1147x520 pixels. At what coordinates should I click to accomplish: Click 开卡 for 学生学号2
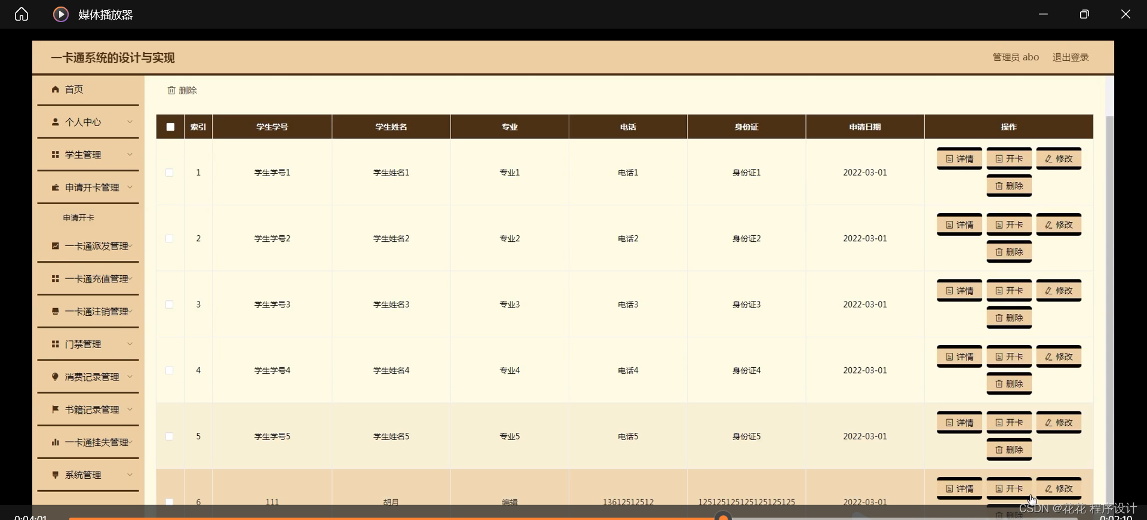click(x=1009, y=224)
